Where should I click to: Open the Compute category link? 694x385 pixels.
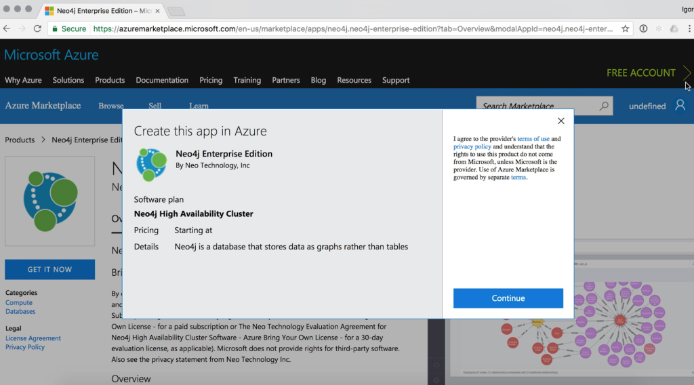point(18,303)
